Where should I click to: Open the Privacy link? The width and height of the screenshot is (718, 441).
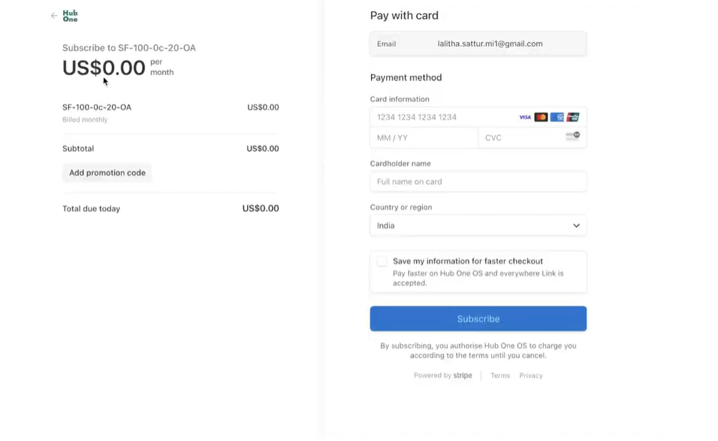point(531,376)
